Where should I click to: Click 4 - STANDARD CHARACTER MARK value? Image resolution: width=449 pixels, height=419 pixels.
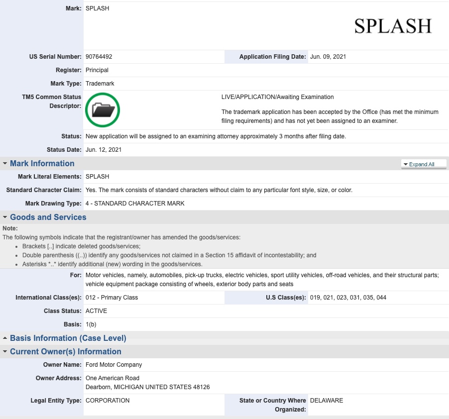(135, 204)
